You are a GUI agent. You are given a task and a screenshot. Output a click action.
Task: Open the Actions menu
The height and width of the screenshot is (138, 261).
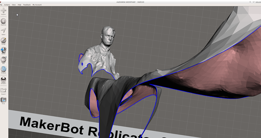[7, 5]
